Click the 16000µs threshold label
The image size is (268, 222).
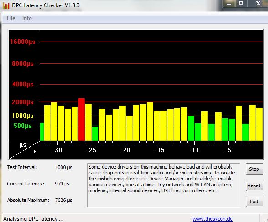(23, 42)
